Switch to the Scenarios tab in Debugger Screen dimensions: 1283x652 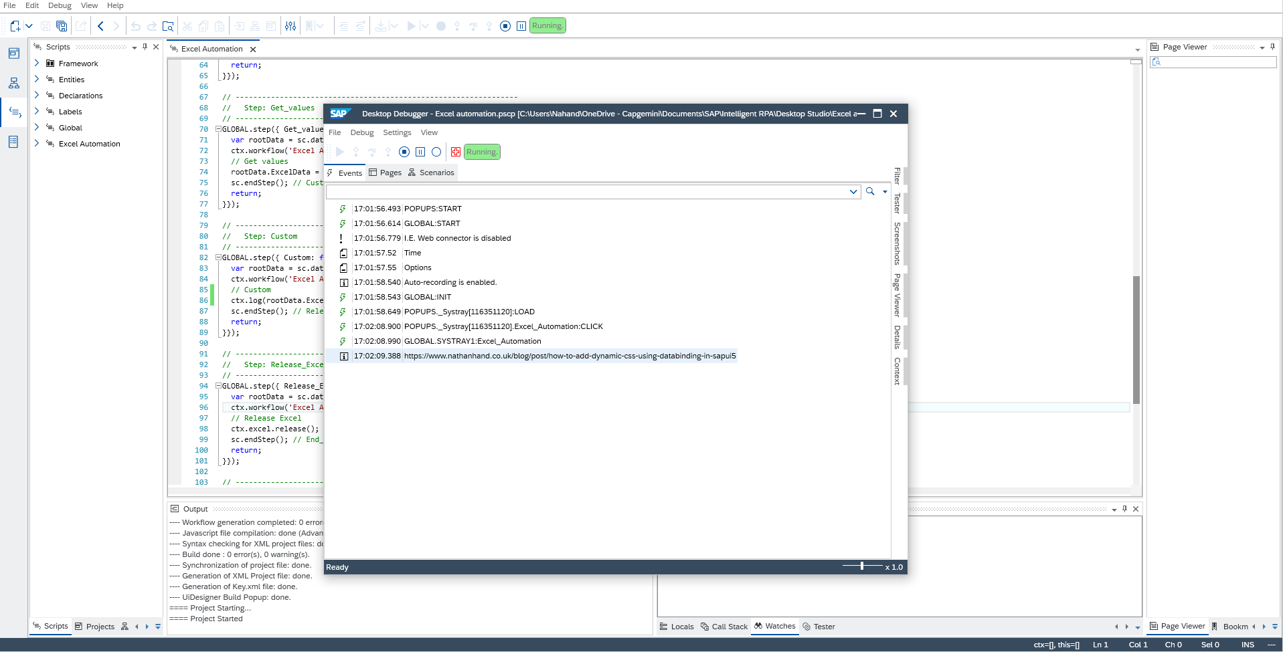pyautogui.click(x=431, y=173)
